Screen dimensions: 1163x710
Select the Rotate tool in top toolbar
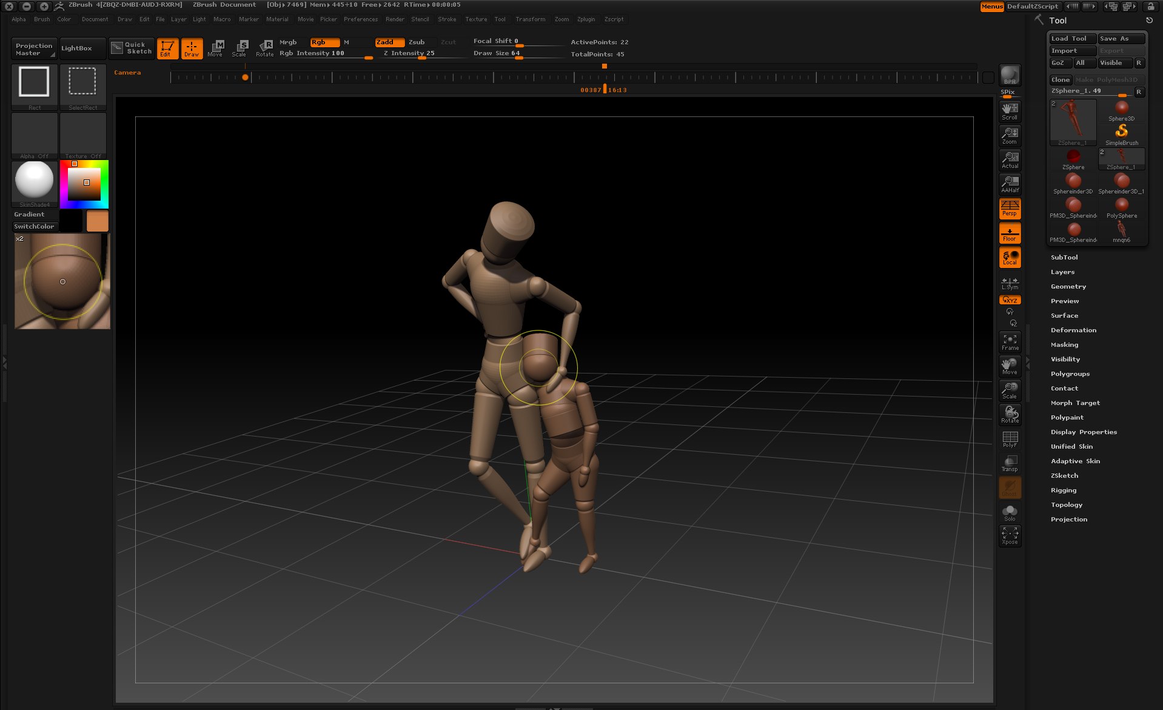[265, 48]
